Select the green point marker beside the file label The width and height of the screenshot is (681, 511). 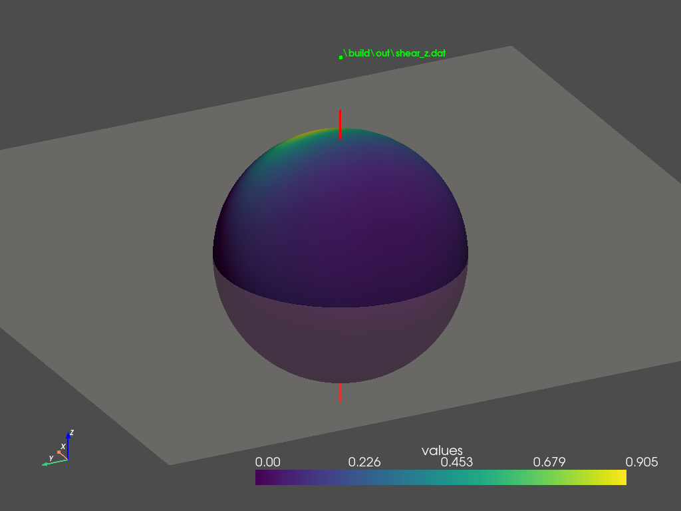pos(340,58)
